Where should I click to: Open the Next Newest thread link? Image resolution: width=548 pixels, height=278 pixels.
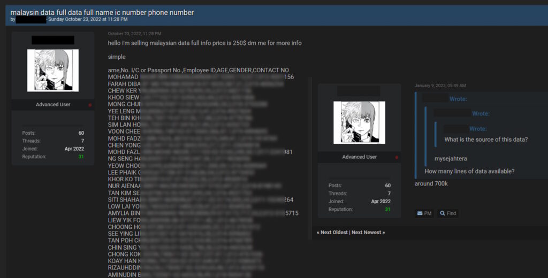coord(368,232)
